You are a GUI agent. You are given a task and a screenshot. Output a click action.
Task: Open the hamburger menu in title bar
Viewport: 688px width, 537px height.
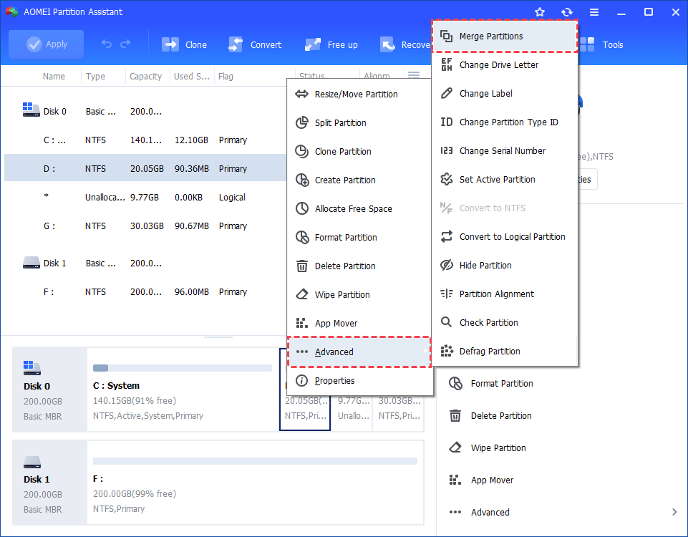(x=594, y=12)
